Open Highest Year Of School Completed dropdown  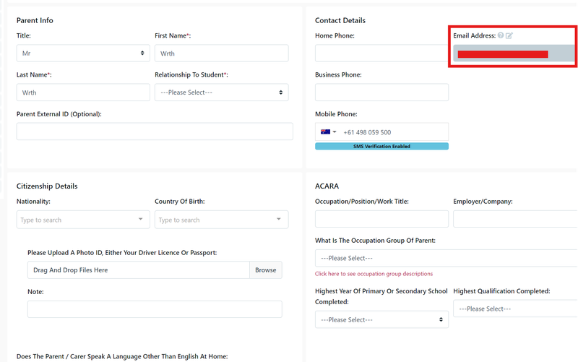381,319
